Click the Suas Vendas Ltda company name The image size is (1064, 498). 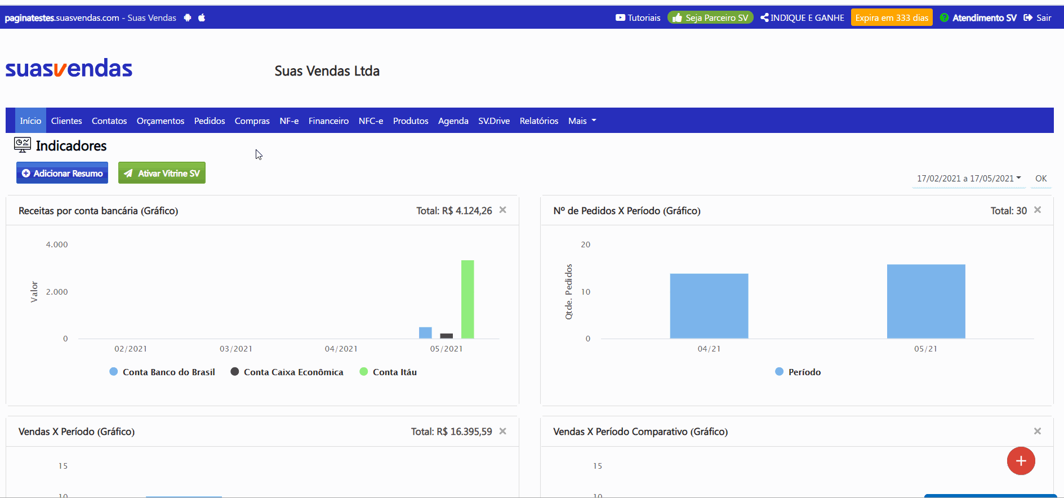pos(327,71)
